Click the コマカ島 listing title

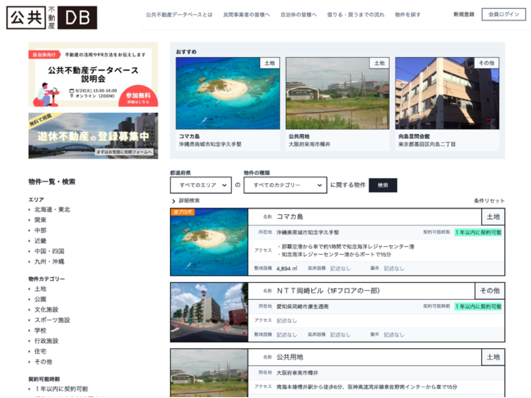pos(289,217)
